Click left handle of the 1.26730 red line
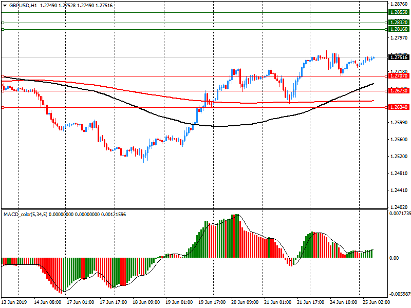The image size is (411, 308). [x=3, y=91]
